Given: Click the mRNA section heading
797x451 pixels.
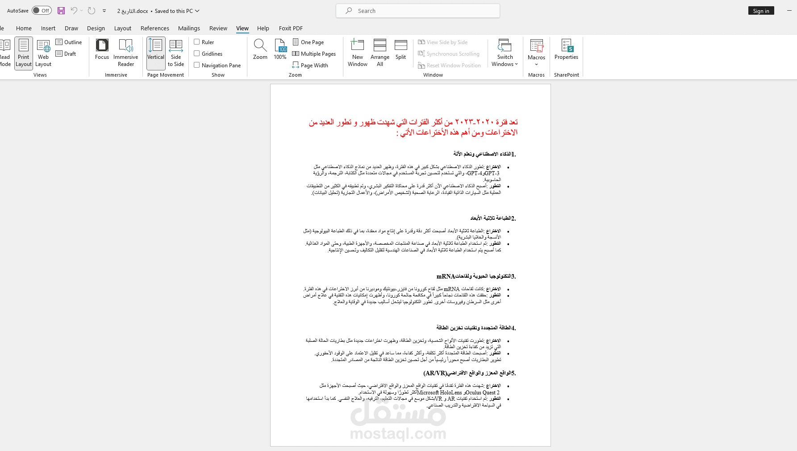Looking at the screenshot, I should [x=476, y=276].
